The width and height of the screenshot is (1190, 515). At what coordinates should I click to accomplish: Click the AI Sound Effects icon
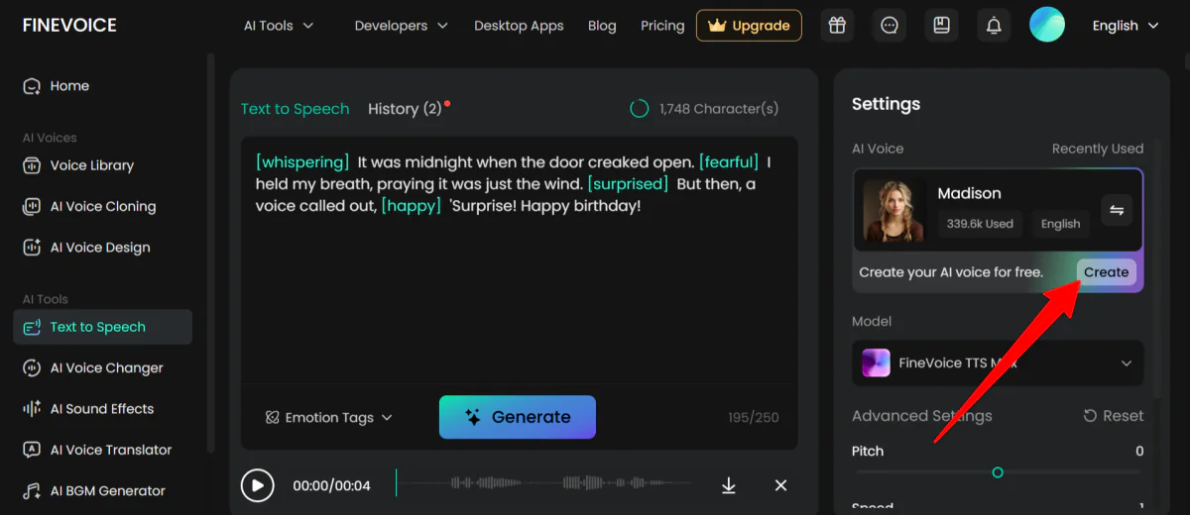[x=32, y=409]
